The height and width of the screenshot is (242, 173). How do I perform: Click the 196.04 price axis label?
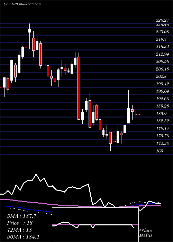(162, 91)
